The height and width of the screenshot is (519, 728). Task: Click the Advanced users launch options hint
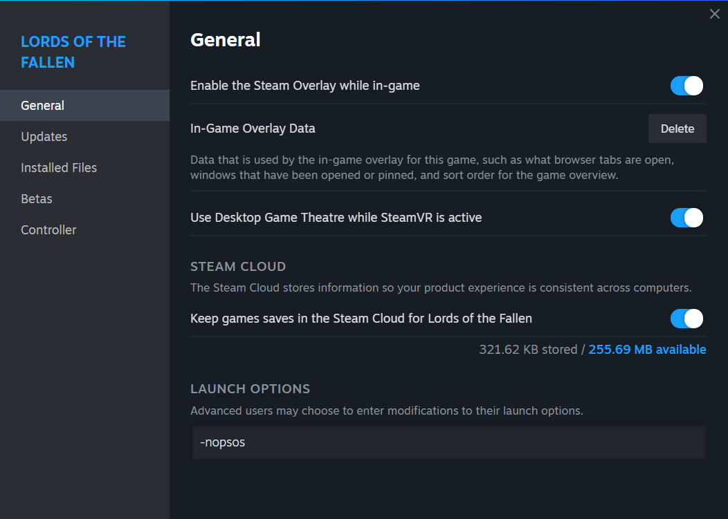(386, 411)
